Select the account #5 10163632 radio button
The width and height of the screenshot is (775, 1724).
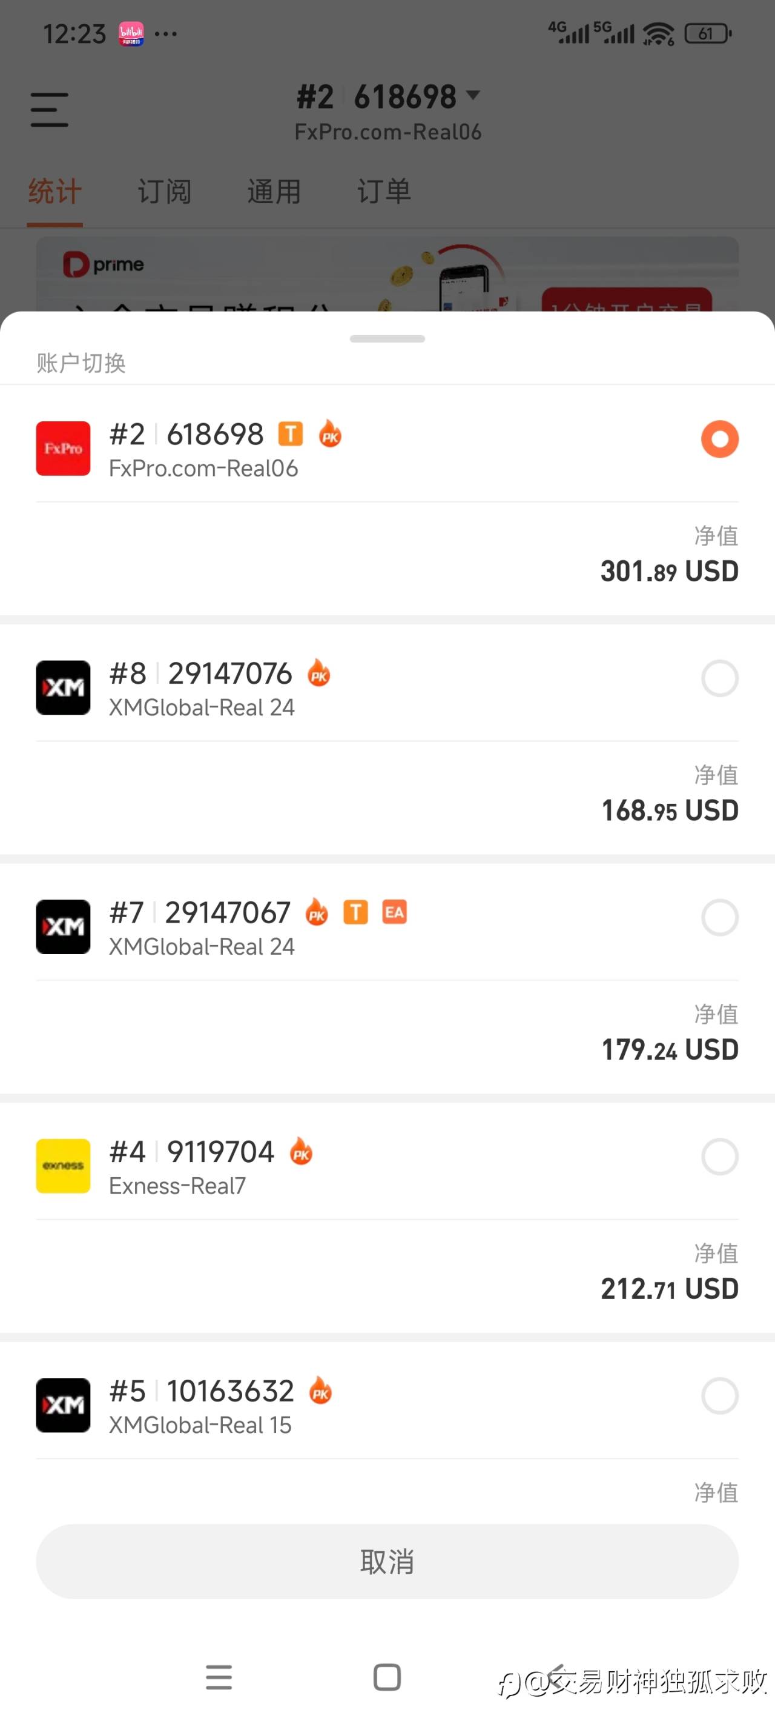coord(719,1395)
